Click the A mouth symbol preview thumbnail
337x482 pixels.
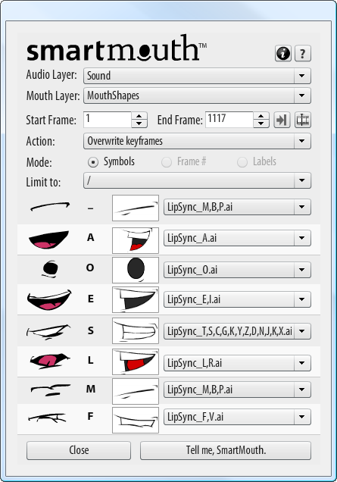pyautogui.click(x=136, y=240)
